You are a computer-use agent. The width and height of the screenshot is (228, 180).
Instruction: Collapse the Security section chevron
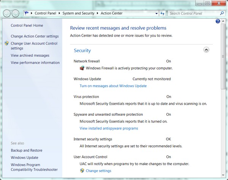(206, 50)
